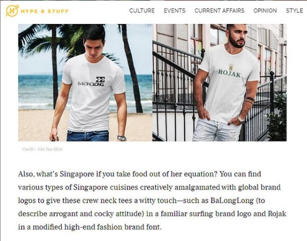Click the BALONGLONG logo print on shirt
Screen dimensions: 307x241
pos(91,82)
